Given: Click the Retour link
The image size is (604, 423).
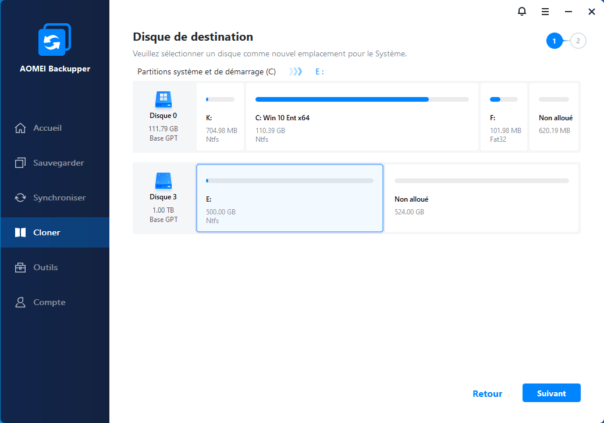Looking at the screenshot, I should click(x=487, y=394).
